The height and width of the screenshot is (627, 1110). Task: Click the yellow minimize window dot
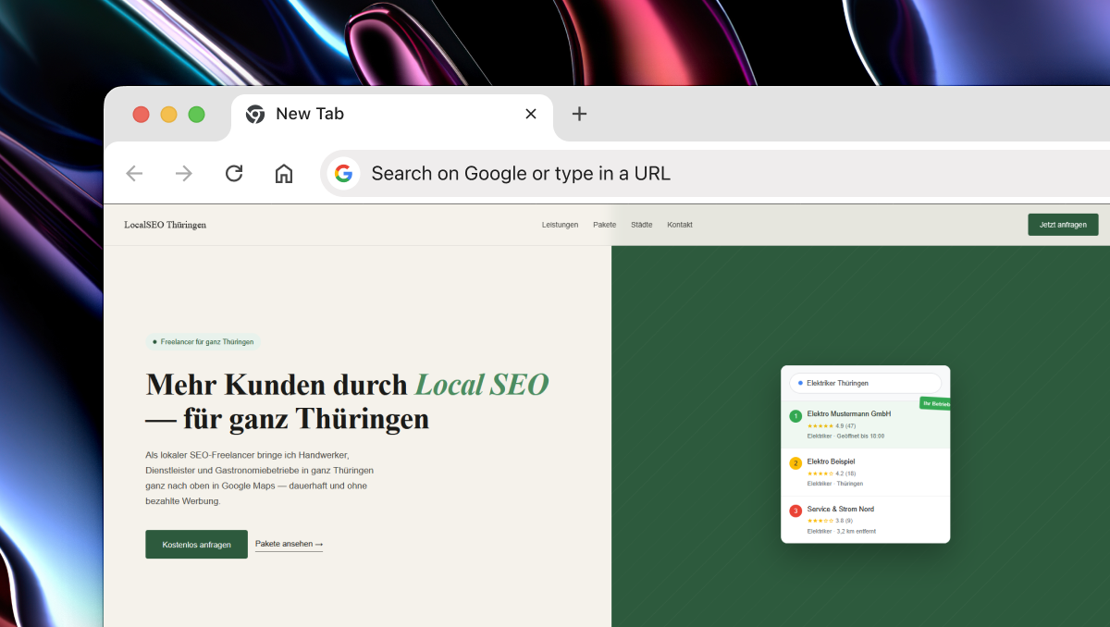pyautogui.click(x=168, y=115)
